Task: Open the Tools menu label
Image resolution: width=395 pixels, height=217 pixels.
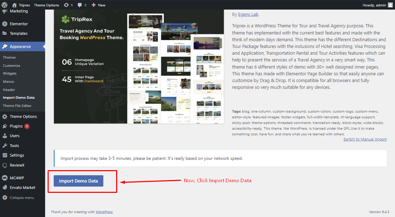Action: [x=14, y=146]
